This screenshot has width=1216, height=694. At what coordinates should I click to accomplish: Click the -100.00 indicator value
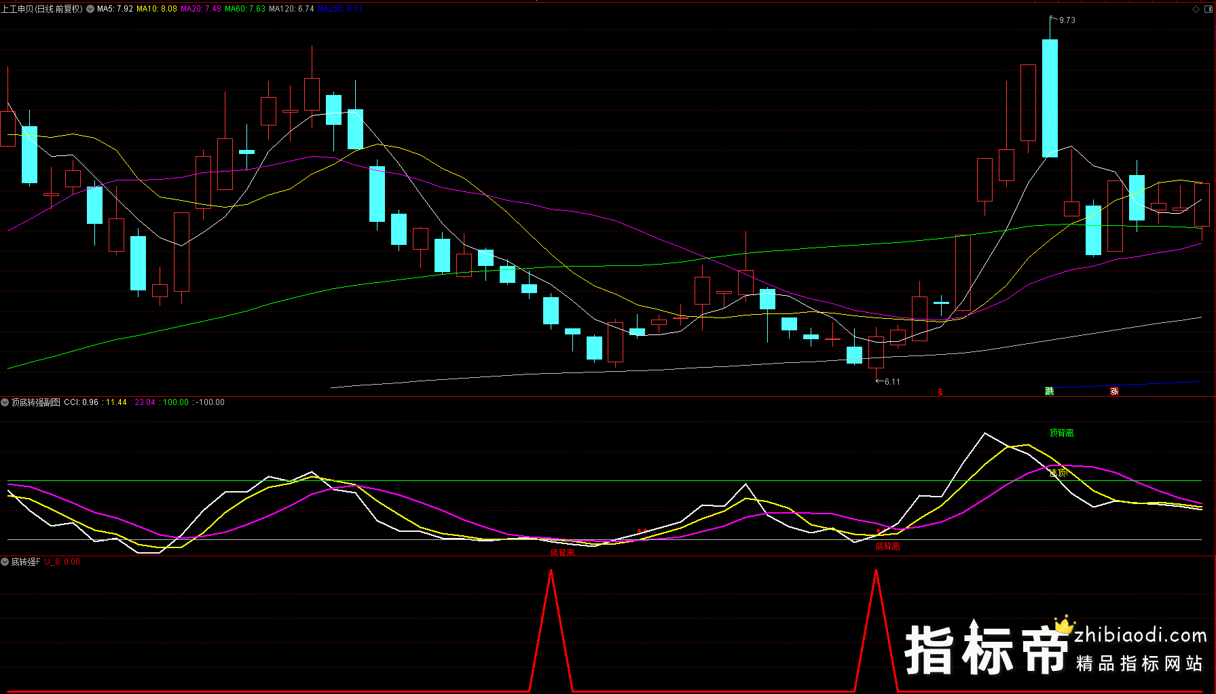point(210,402)
